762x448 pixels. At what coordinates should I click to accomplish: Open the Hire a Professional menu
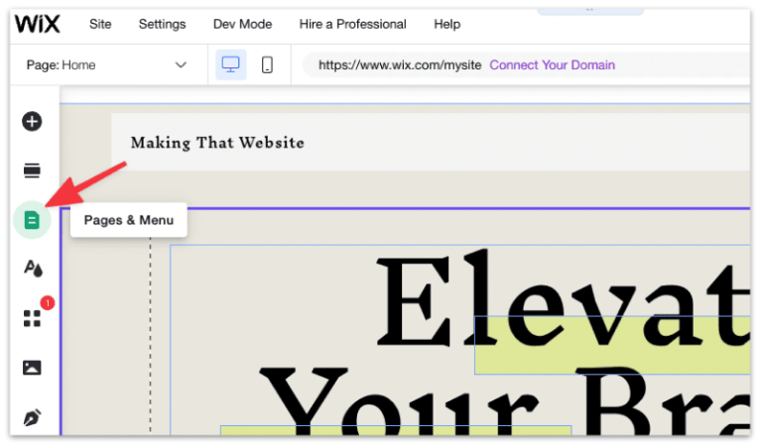point(352,24)
